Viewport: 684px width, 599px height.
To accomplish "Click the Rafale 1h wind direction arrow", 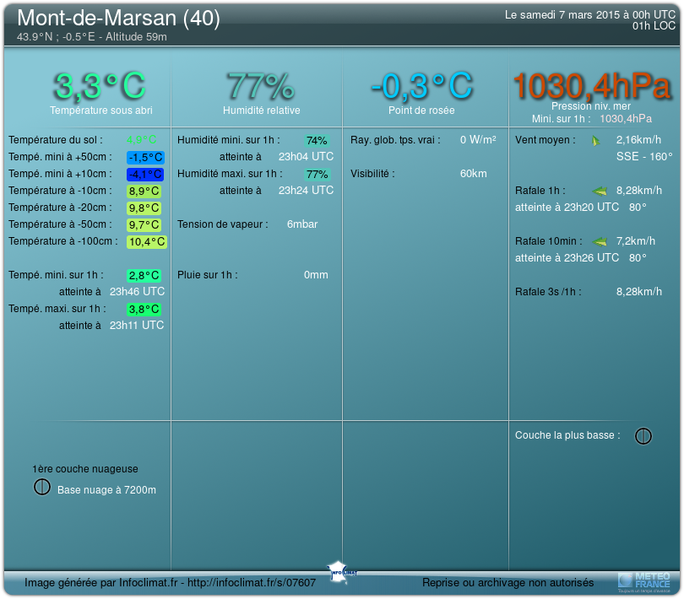I will tap(600, 191).
